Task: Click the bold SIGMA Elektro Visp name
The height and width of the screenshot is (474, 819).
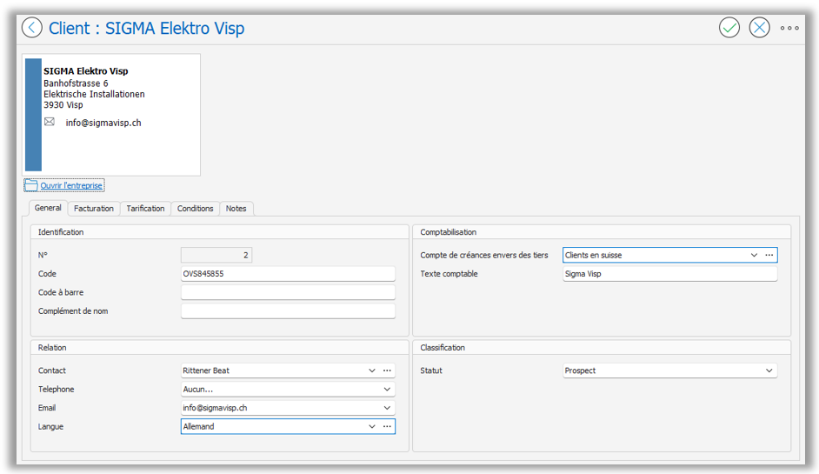Action: click(x=86, y=71)
